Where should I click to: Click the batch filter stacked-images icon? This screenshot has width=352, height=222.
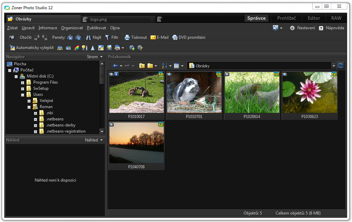pyautogui.click(x=117, y=48)
